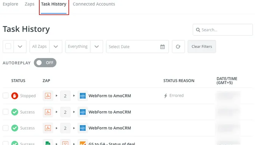Click the Stopped status label

click(x=28, y=96)
